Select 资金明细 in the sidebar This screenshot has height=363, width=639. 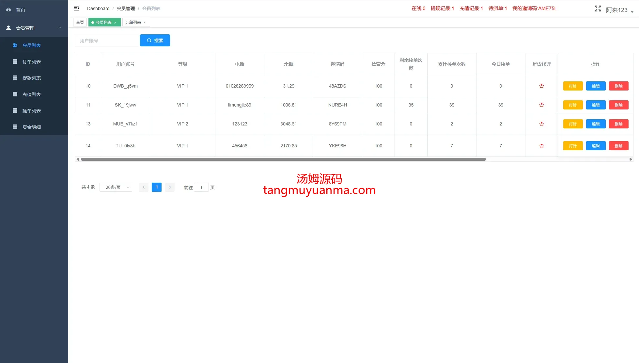pos(31,127)
